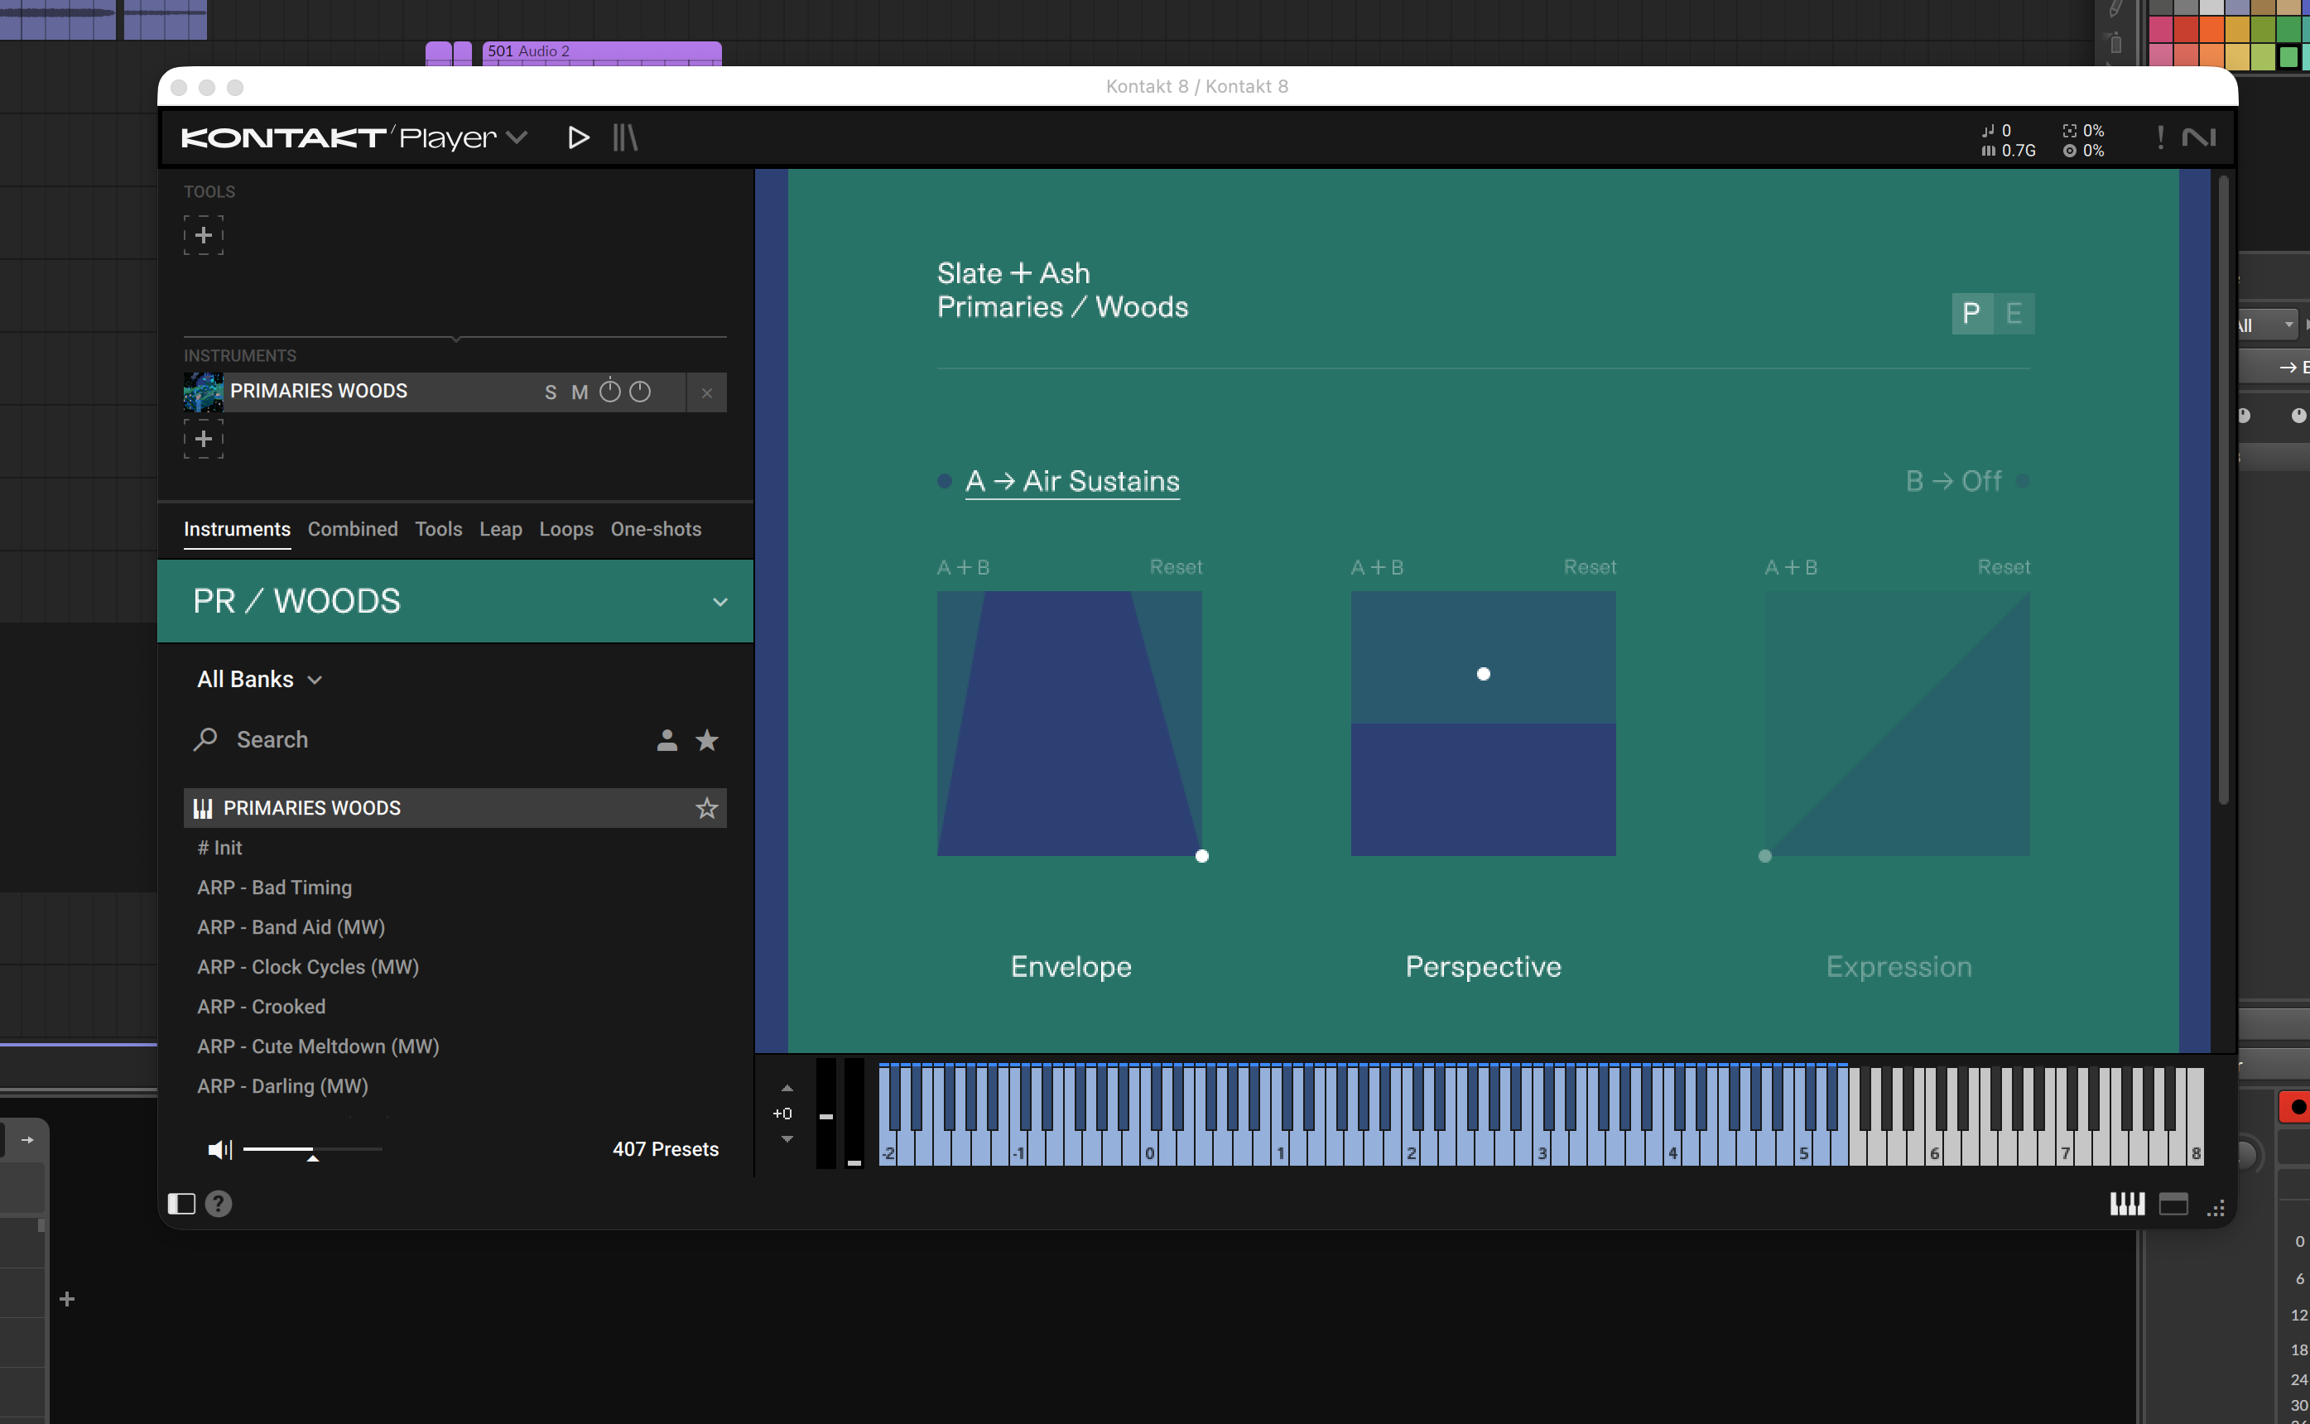Click the Primaries Woods instrument thumbnail
This screenshot has height=1424, width=2310.
(x=204, y=392)
